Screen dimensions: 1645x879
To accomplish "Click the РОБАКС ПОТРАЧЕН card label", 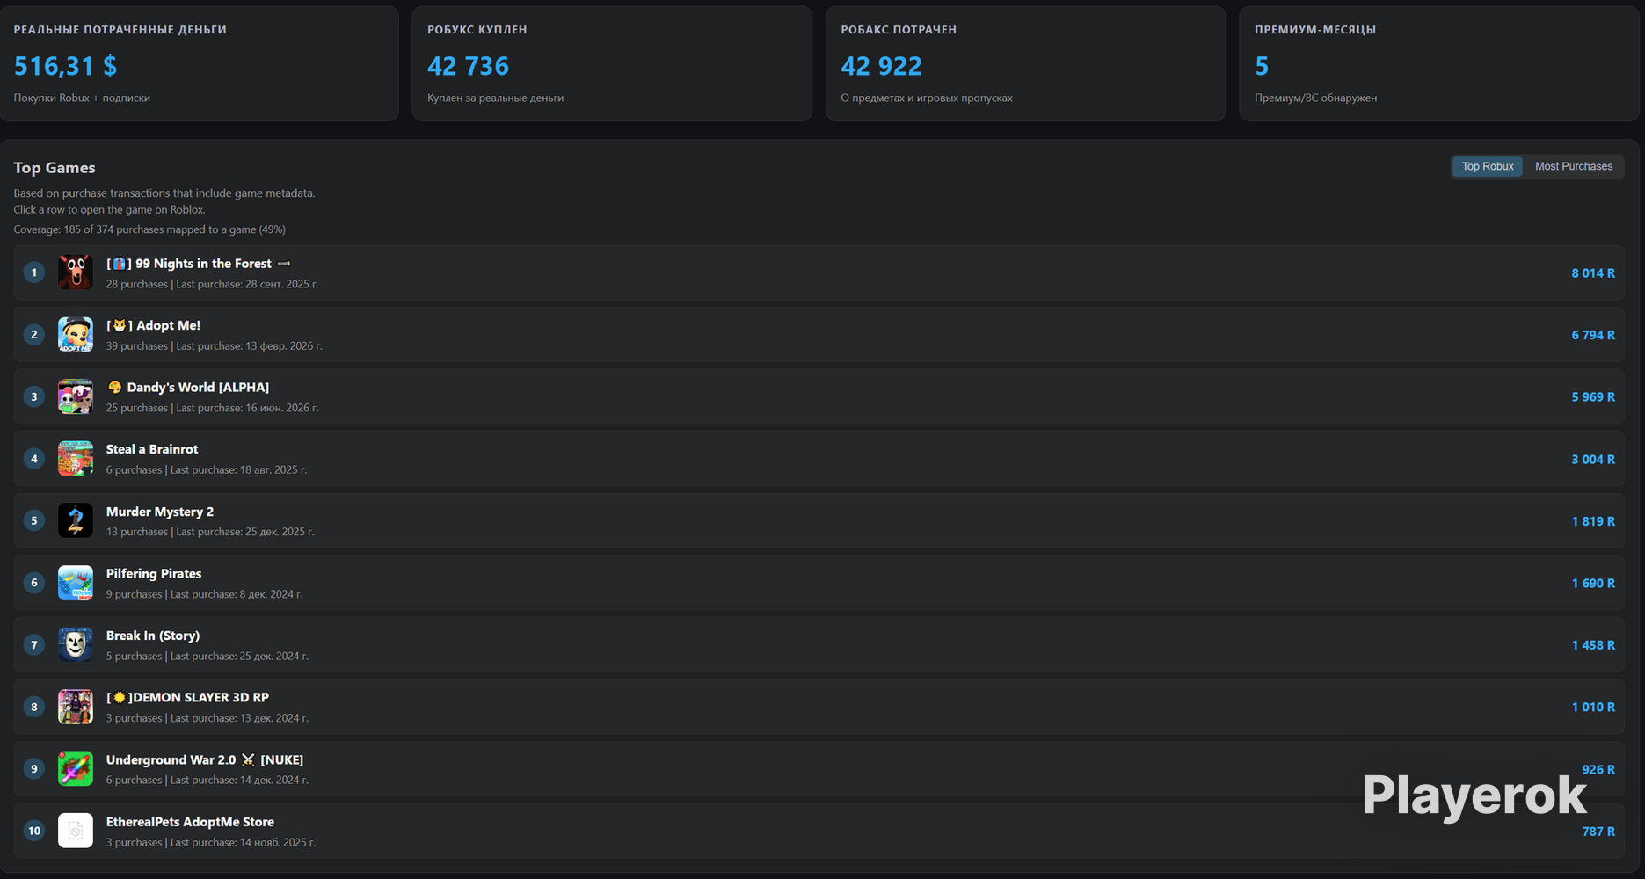I will coord(899,30).
